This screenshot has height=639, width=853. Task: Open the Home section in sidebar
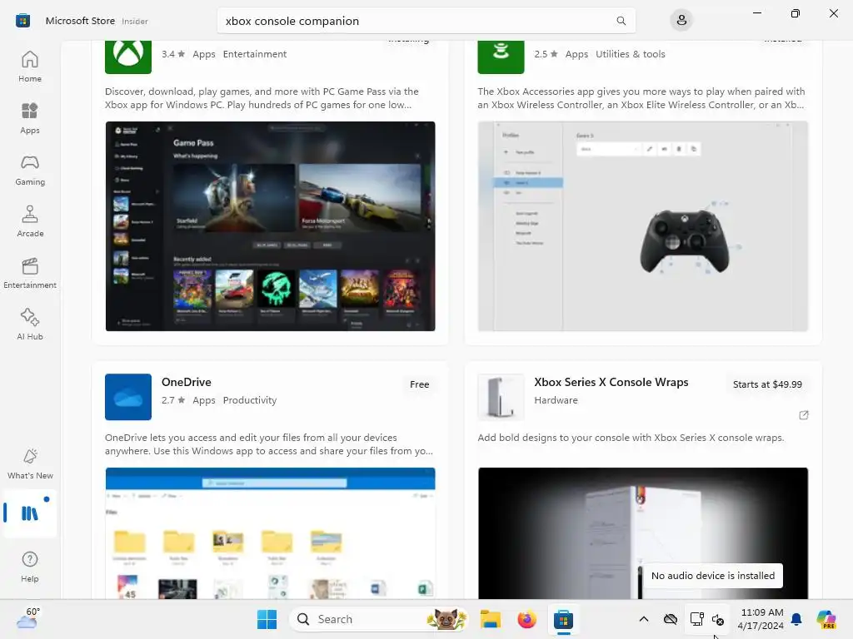(30, 67)
